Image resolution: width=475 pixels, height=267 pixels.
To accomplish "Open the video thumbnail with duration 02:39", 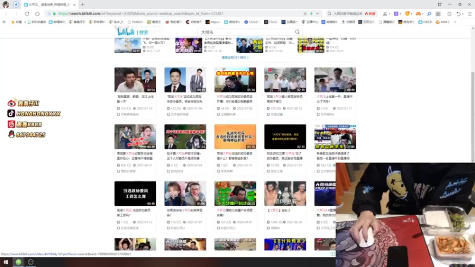I will [x=135, y=136].
